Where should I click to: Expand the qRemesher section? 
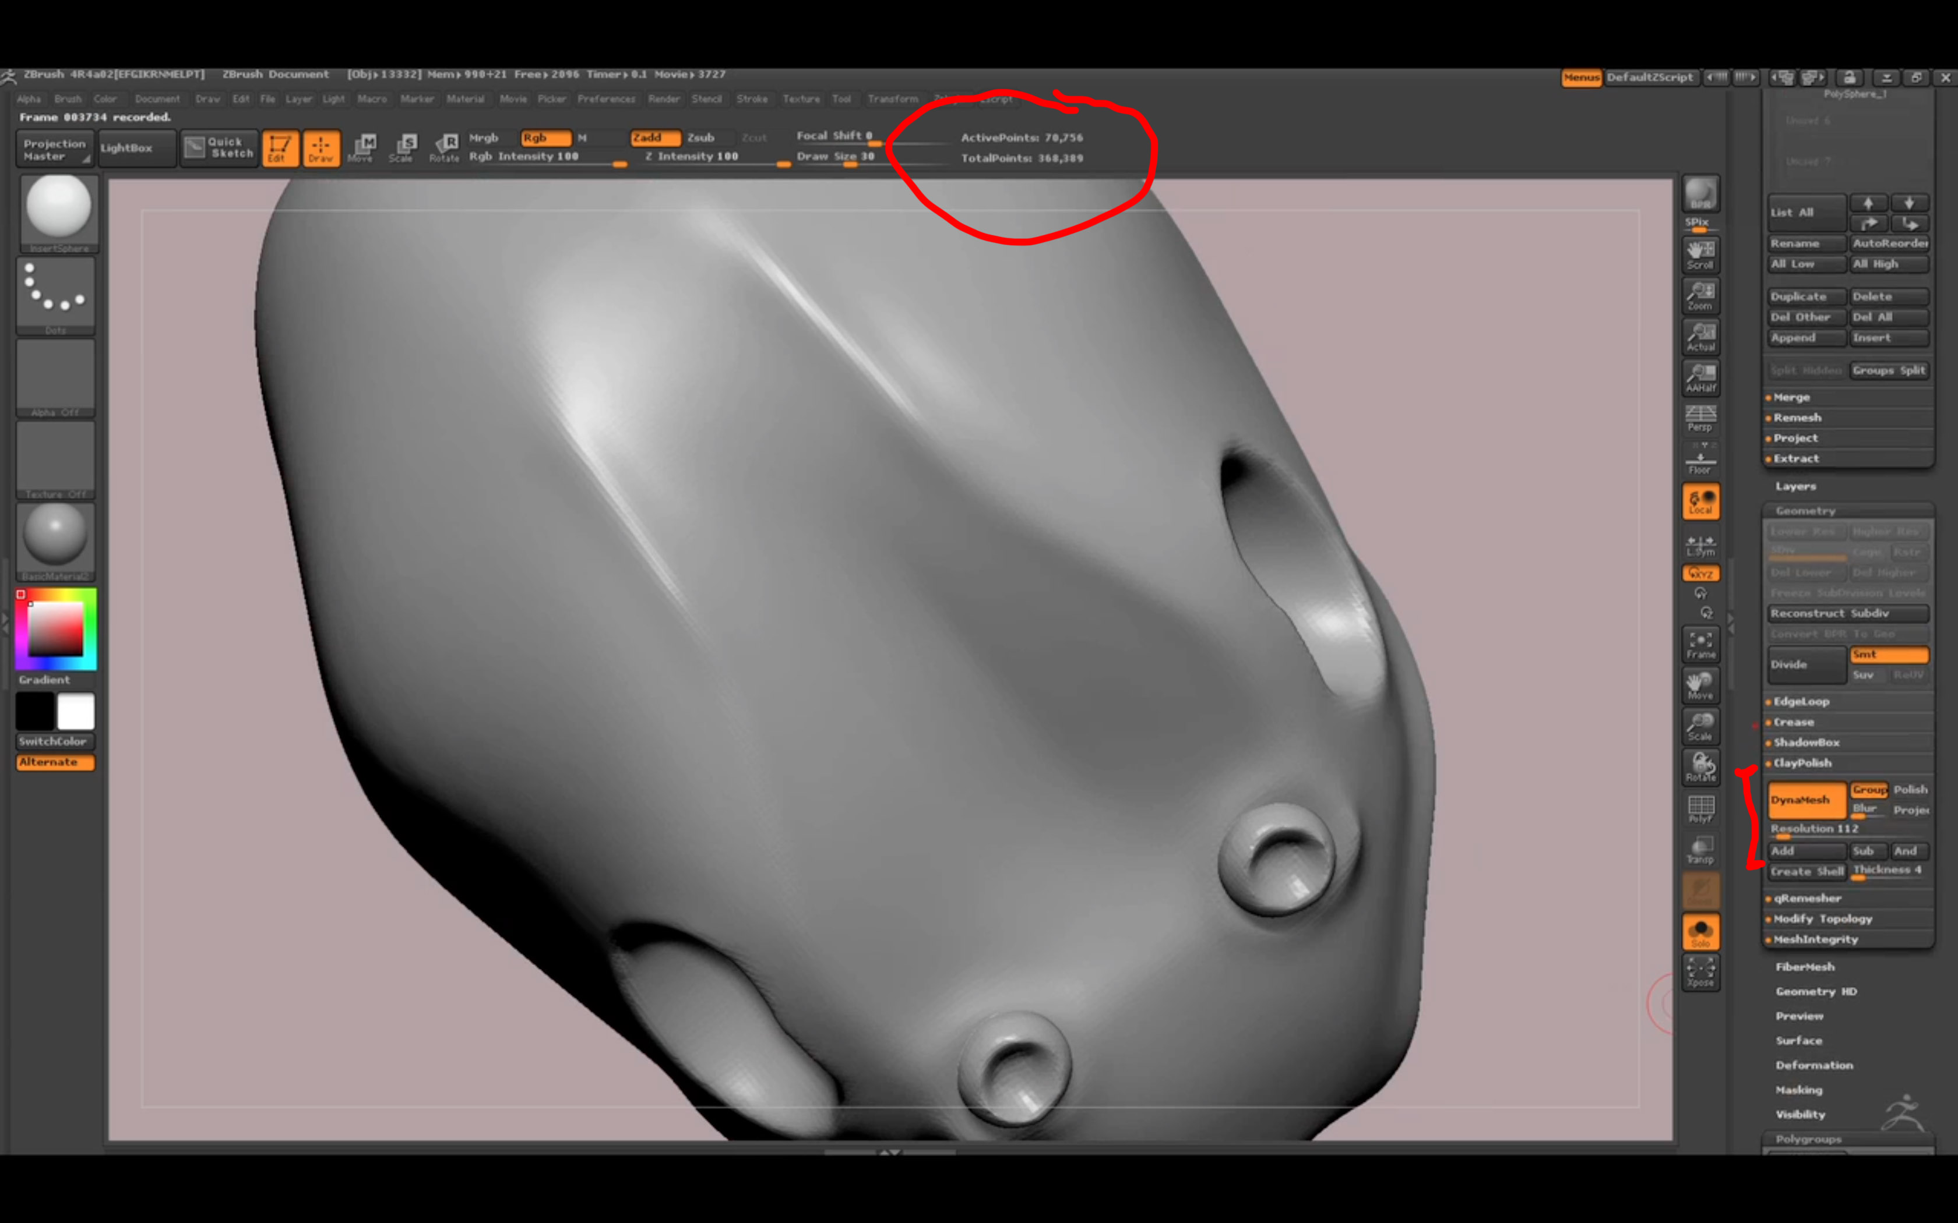pos(1806,898)
